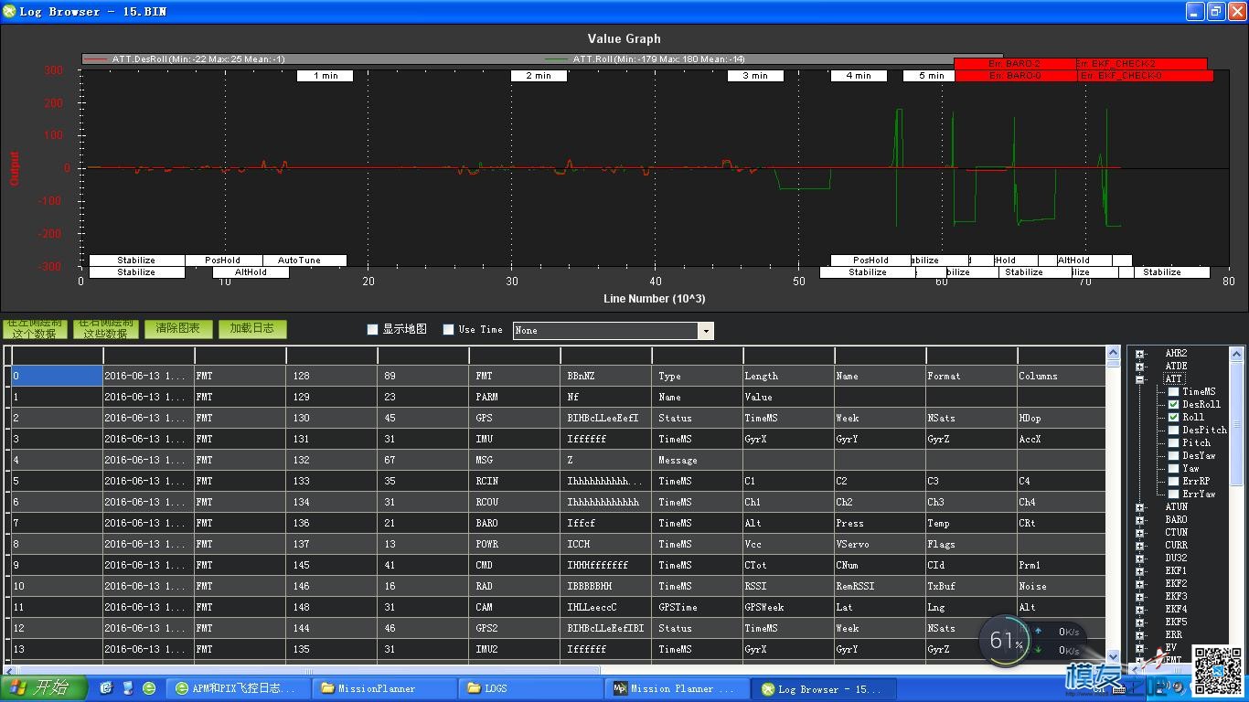This screenshot has width=1249, height=702.
Task: Check ErrRP in the ATT tree
Action: pyautogui.click(x=1174, y=481)
